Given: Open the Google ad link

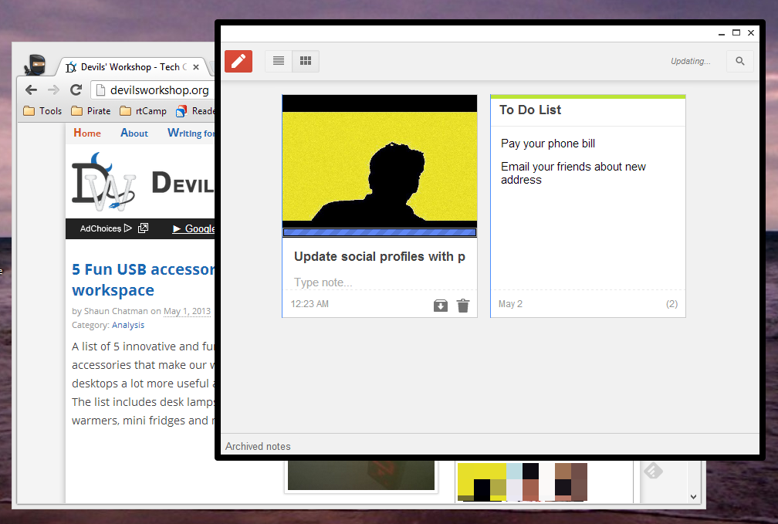Looking at the screenshot, I should coord(194,228).
